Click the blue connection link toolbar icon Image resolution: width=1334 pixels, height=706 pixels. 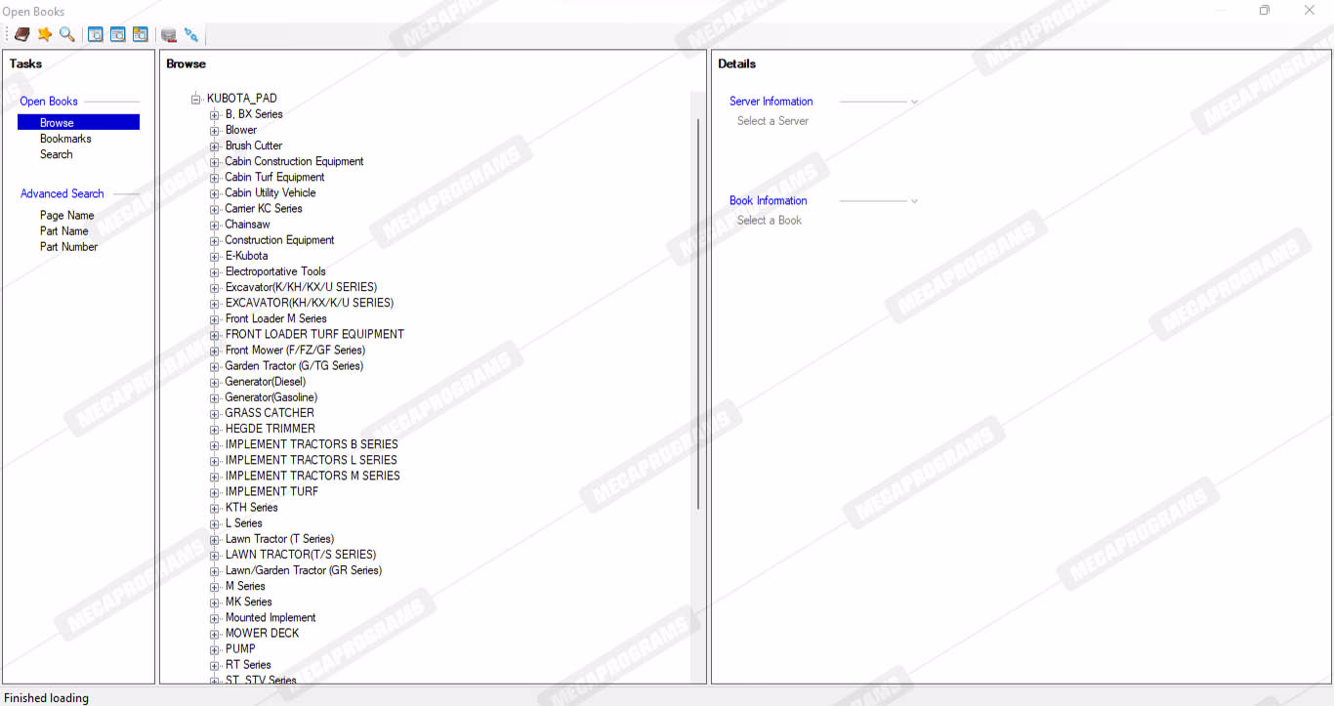click(x=191, y=35)
